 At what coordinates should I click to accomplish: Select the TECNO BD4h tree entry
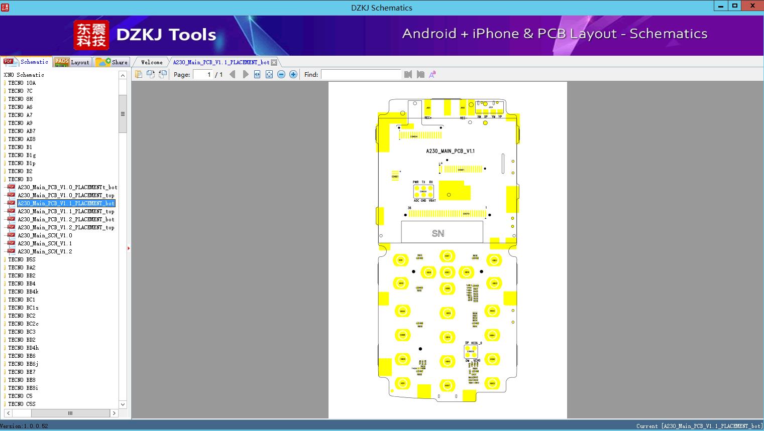(24, 348)
